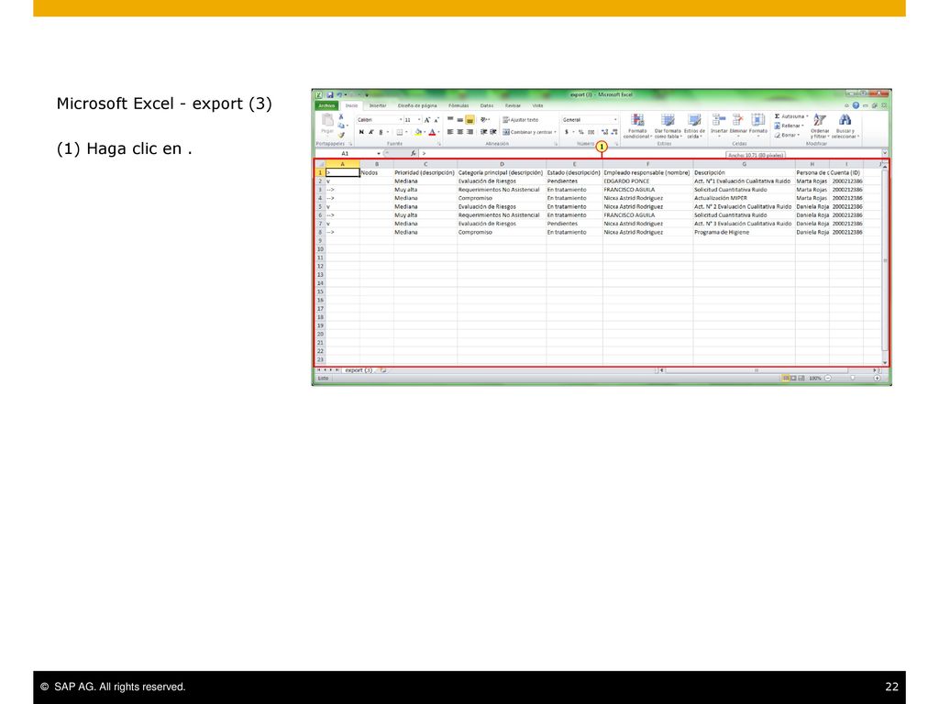The height and width of the screenshot is (704, 939).
Task: Adjust the zoom slider handle
Action: (853, 378)
